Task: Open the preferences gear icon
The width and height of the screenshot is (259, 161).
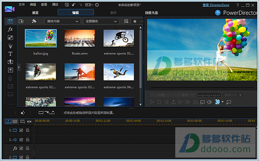Action: click(x=97, y=5)
